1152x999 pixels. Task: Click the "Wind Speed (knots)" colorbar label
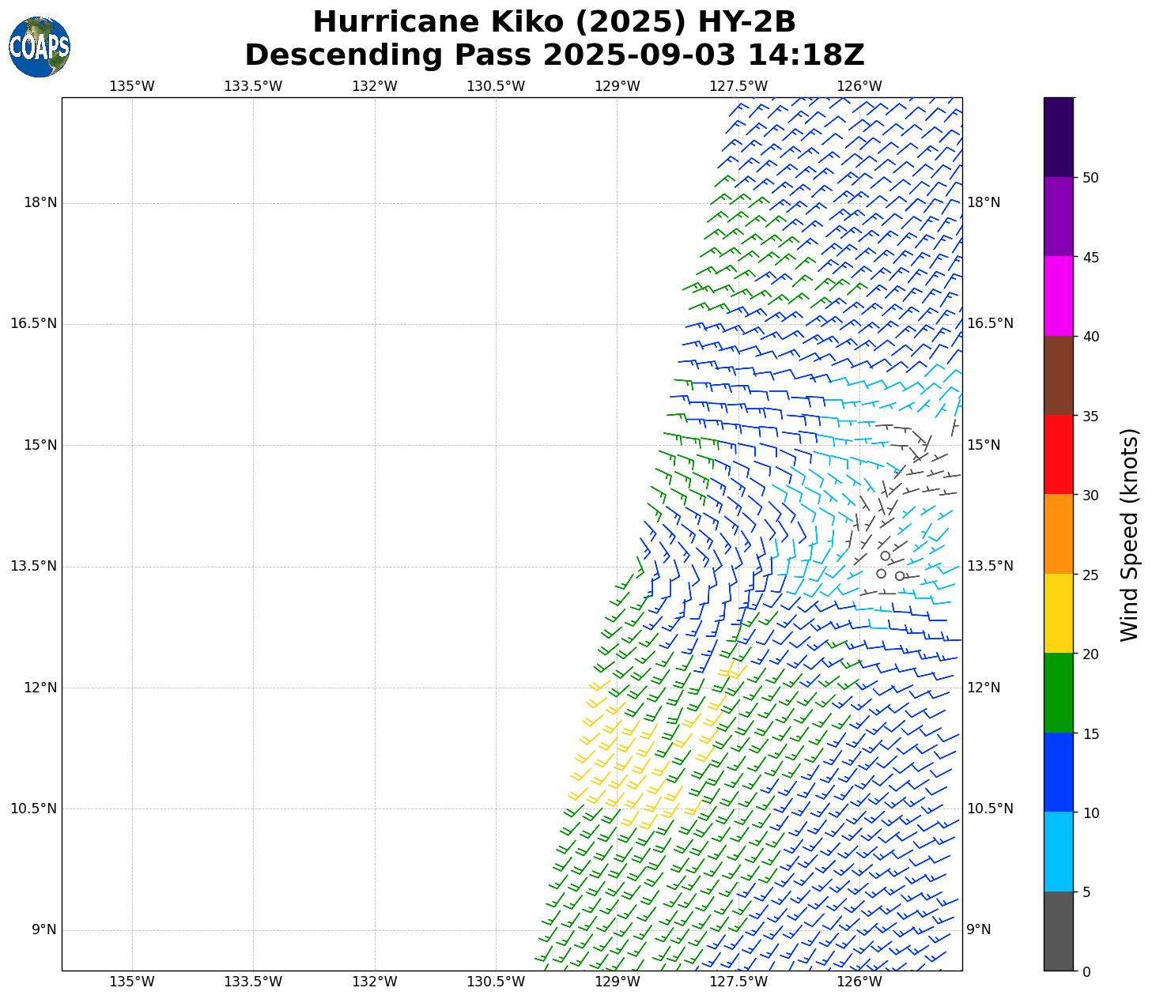point(1130,534)
